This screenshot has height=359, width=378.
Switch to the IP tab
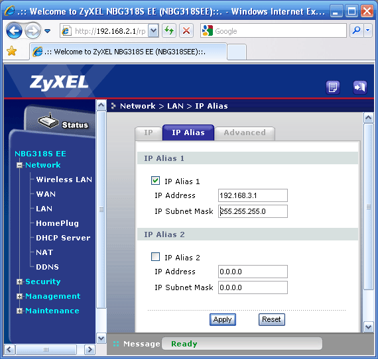click(149, 133)
